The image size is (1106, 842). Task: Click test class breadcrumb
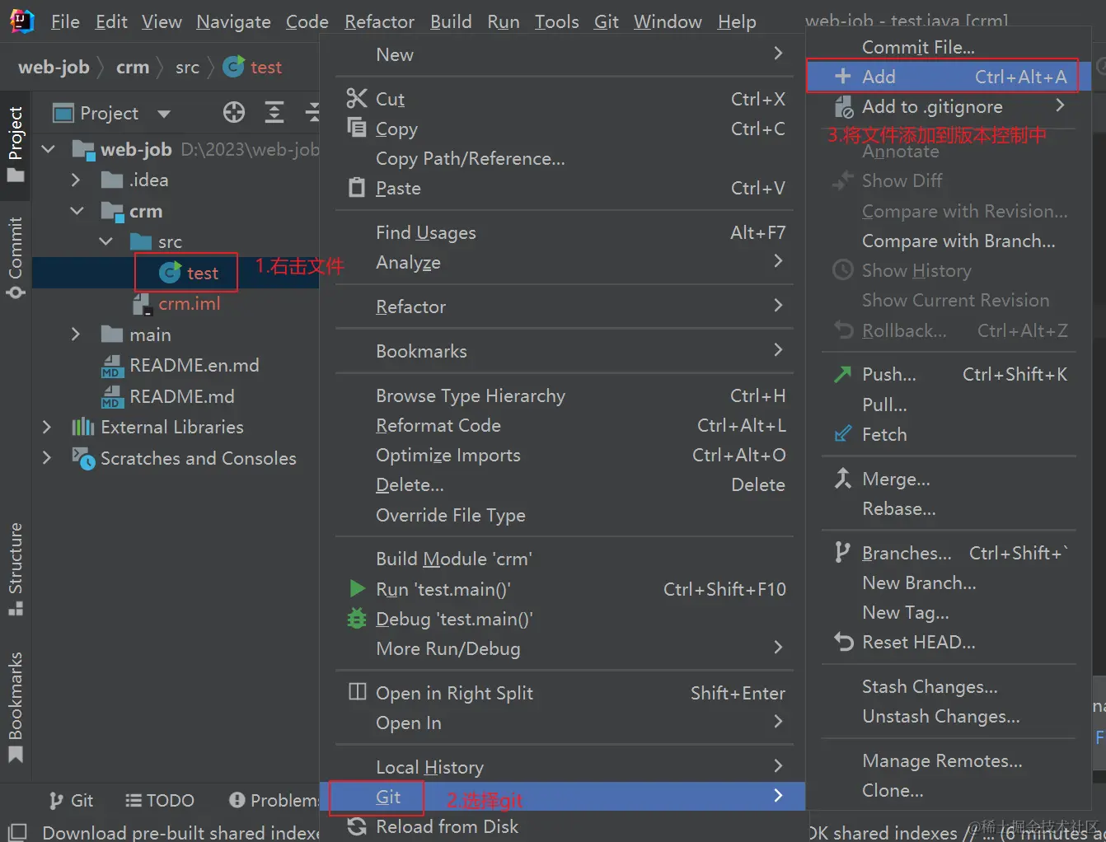pyautogui.click(x=253, y=67)
